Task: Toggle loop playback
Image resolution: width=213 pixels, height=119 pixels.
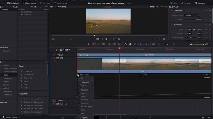Action: coord(119,39)
